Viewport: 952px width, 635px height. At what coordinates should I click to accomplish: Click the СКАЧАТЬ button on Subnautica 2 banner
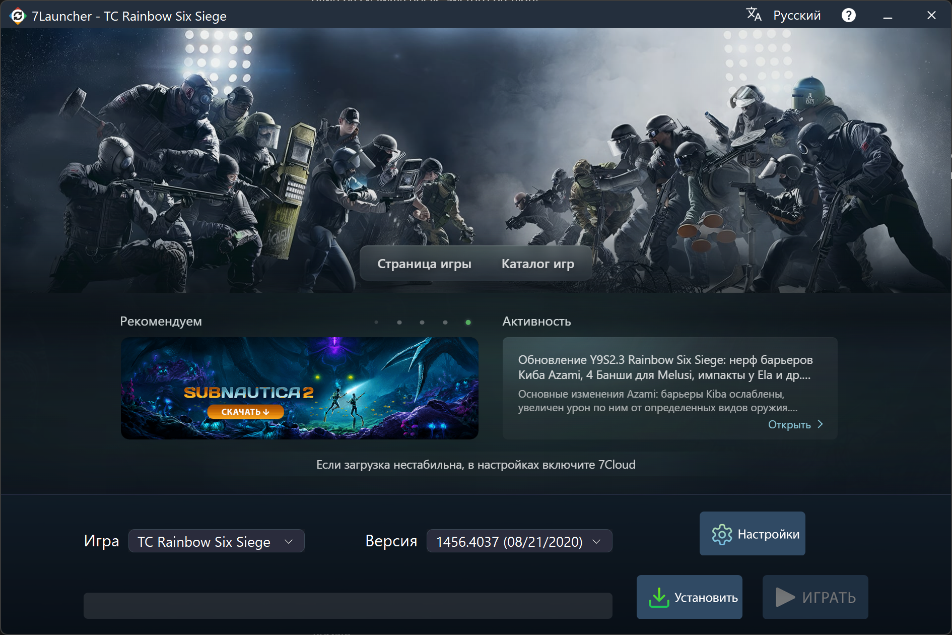coord(245,412)
